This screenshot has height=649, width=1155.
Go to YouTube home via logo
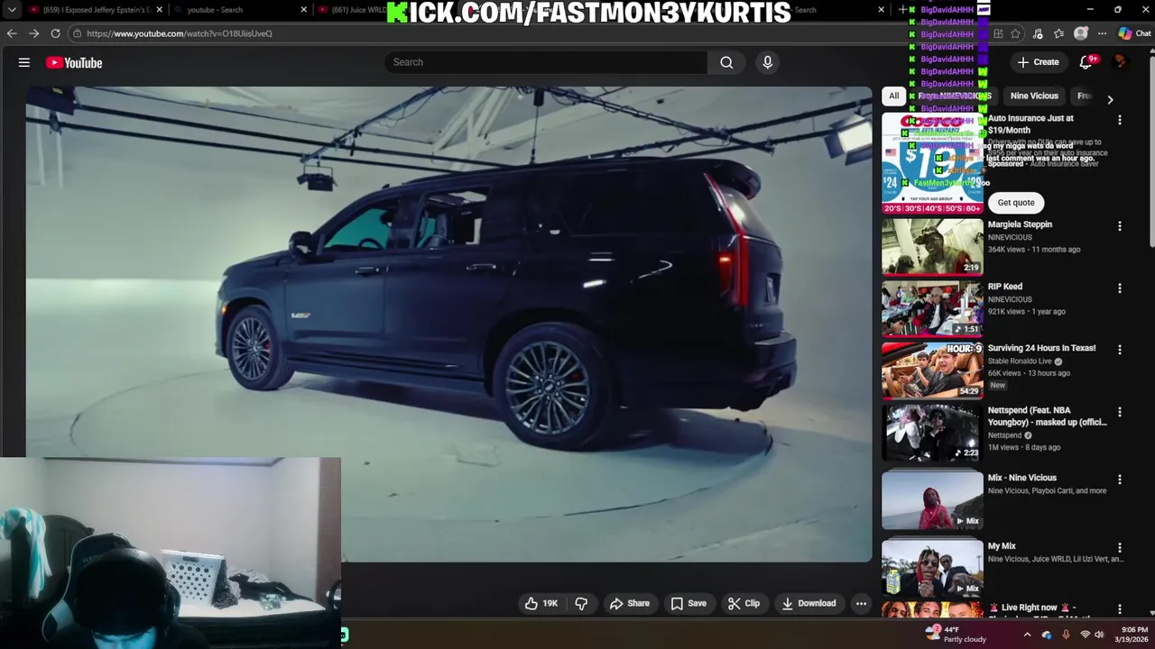click(74, 62)
